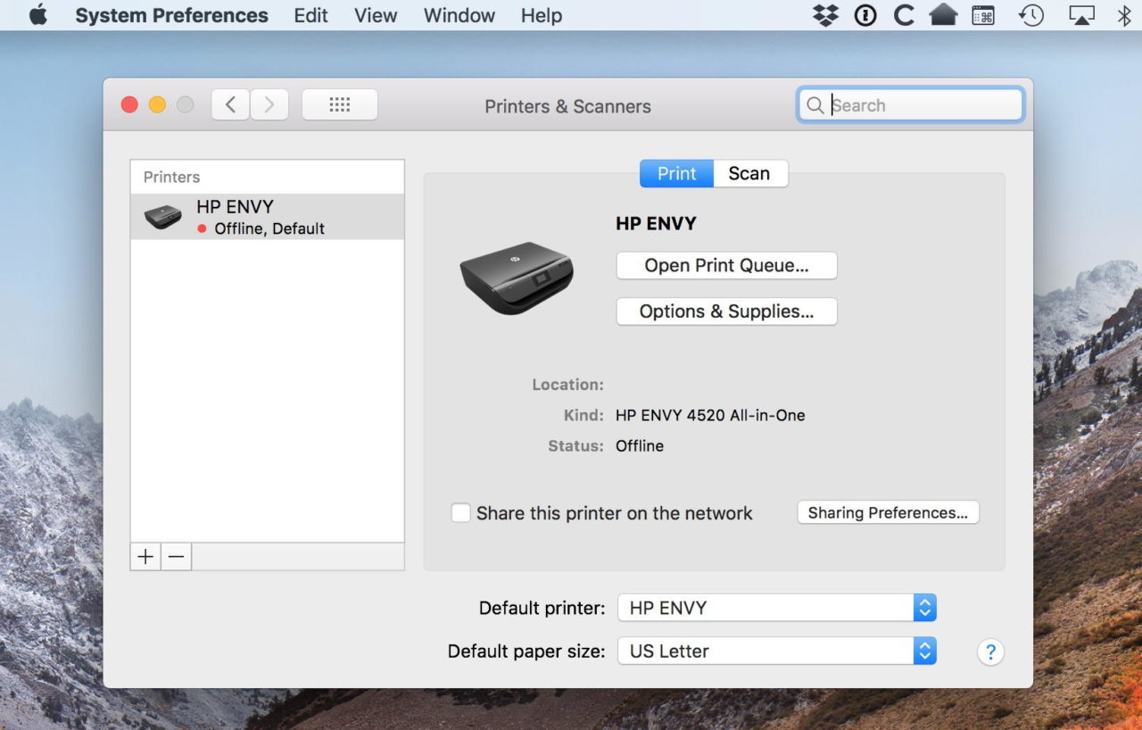Screen dimensions: 1142x730
Task: Switch to the Scan tab
Action: pyautogui.click(x=749, y=173)
